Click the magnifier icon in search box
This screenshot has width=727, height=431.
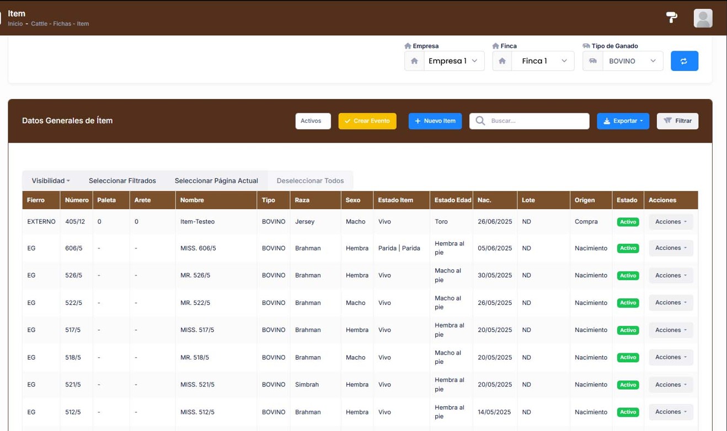coord(480,121)
